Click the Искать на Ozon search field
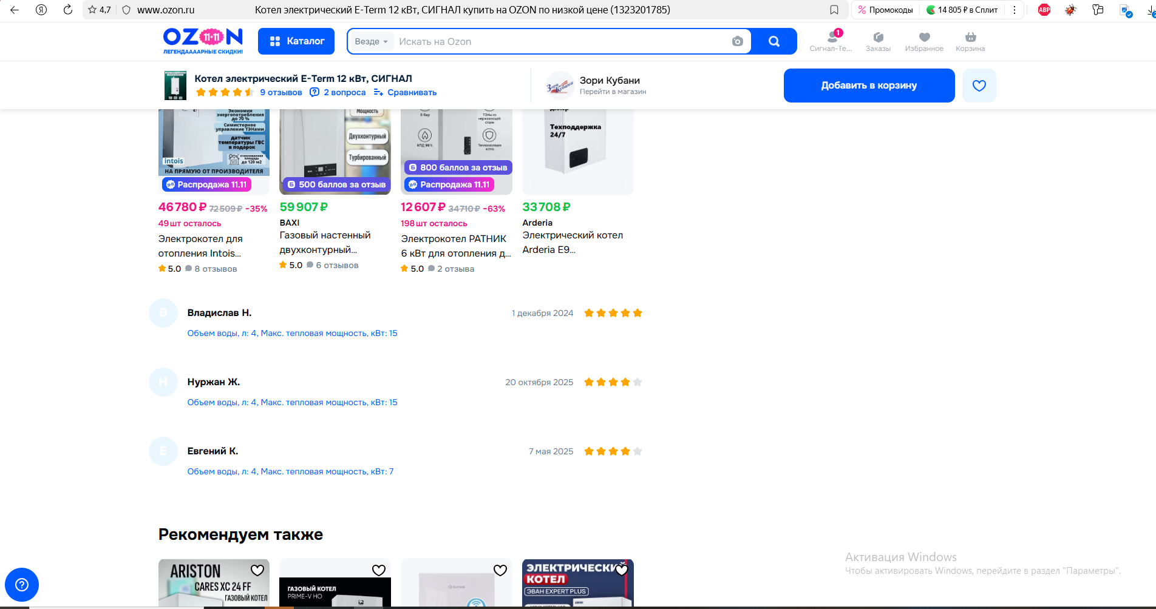1156x609 pixels. click(559, 41)
